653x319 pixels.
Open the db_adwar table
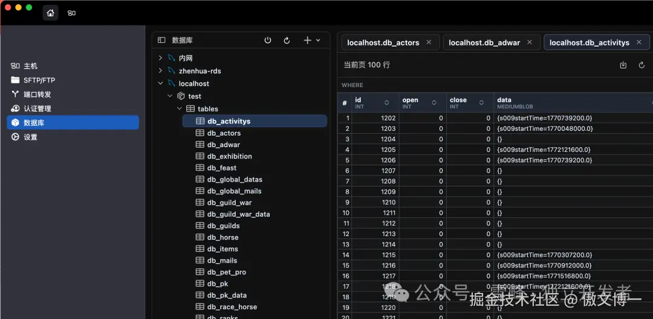coord(223,145)
